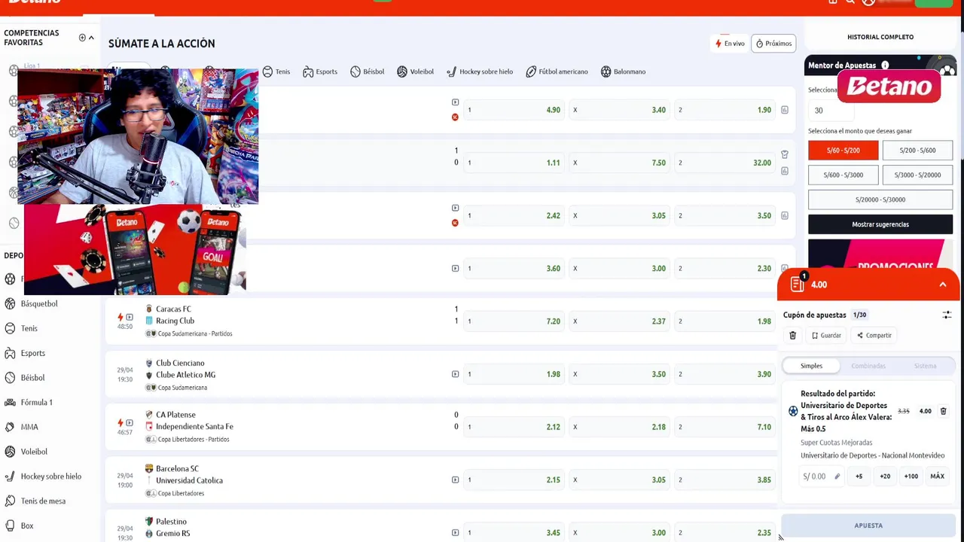Collapse the Competencias Favoritas section

(x=91, y=38)
